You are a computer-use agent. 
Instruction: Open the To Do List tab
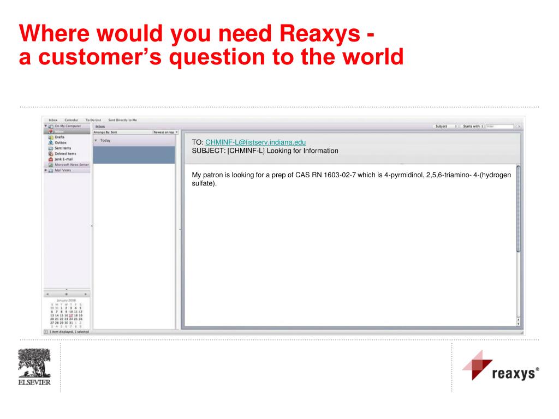(x=93, y=120)
